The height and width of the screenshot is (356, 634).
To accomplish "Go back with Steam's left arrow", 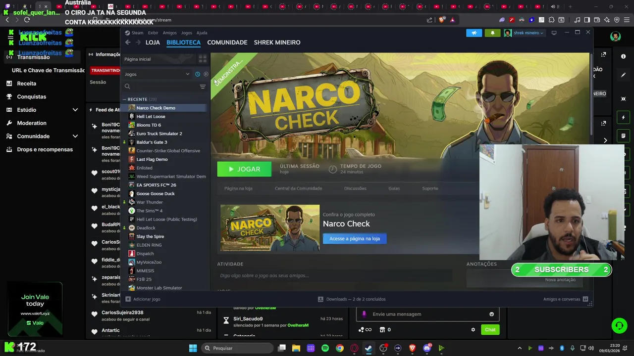I will coord(128,43).
